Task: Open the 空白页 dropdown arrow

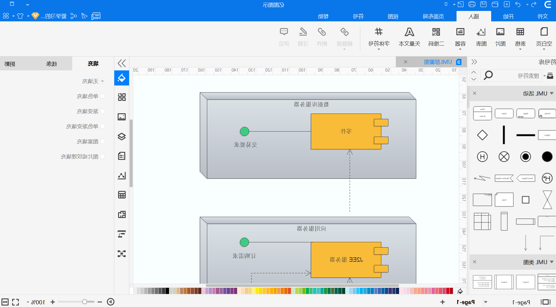Action: 544,49
